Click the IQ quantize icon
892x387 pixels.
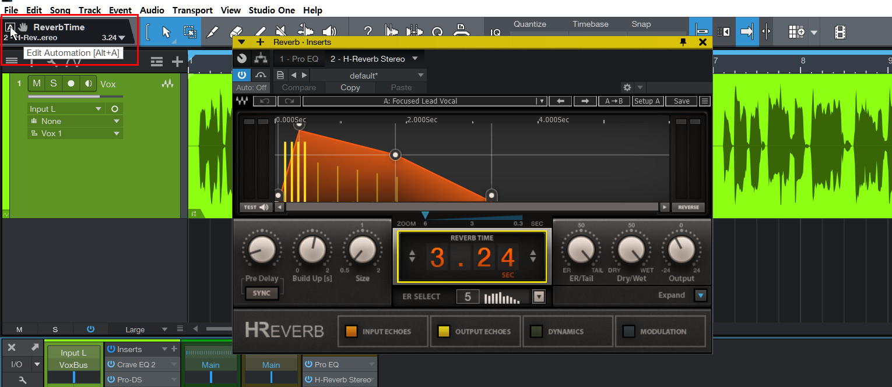(496, 33)
